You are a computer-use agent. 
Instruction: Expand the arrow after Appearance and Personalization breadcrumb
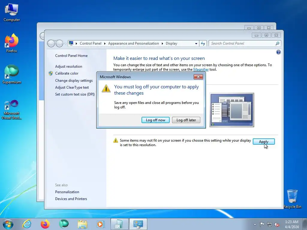[x=162, y=43]
